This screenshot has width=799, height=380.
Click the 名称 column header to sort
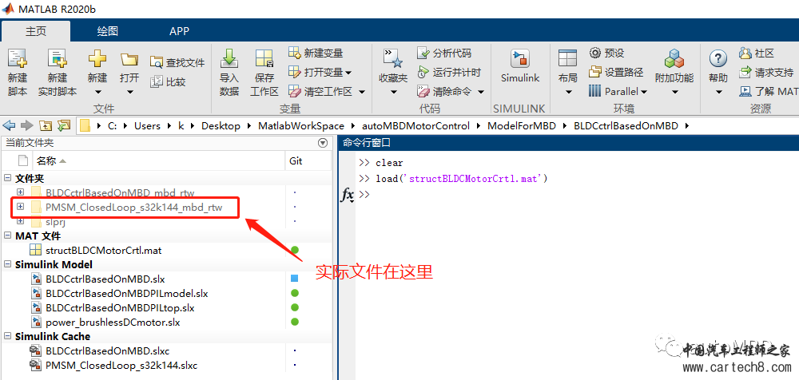click(x=158, y=161)
